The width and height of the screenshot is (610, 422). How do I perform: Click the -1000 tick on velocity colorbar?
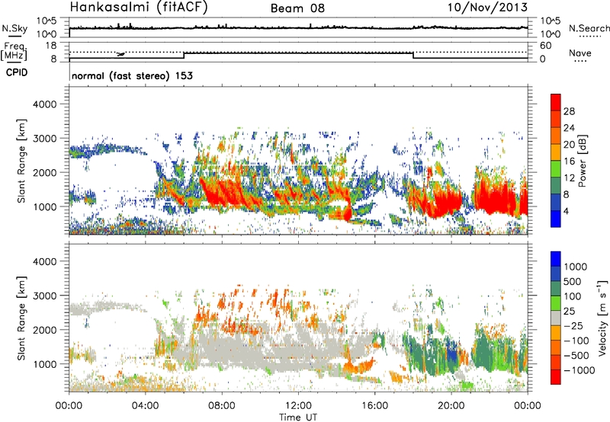[579, 370]
